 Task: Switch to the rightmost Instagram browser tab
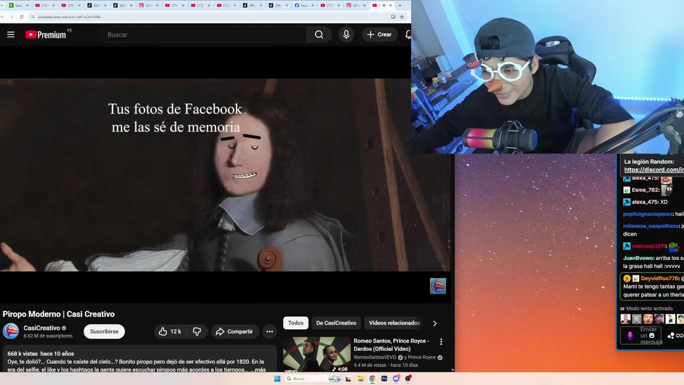[x=355, y=5]
